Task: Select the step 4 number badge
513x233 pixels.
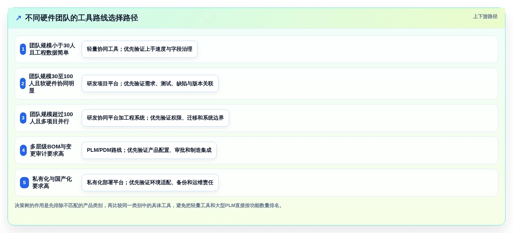Action: (23, 150)
